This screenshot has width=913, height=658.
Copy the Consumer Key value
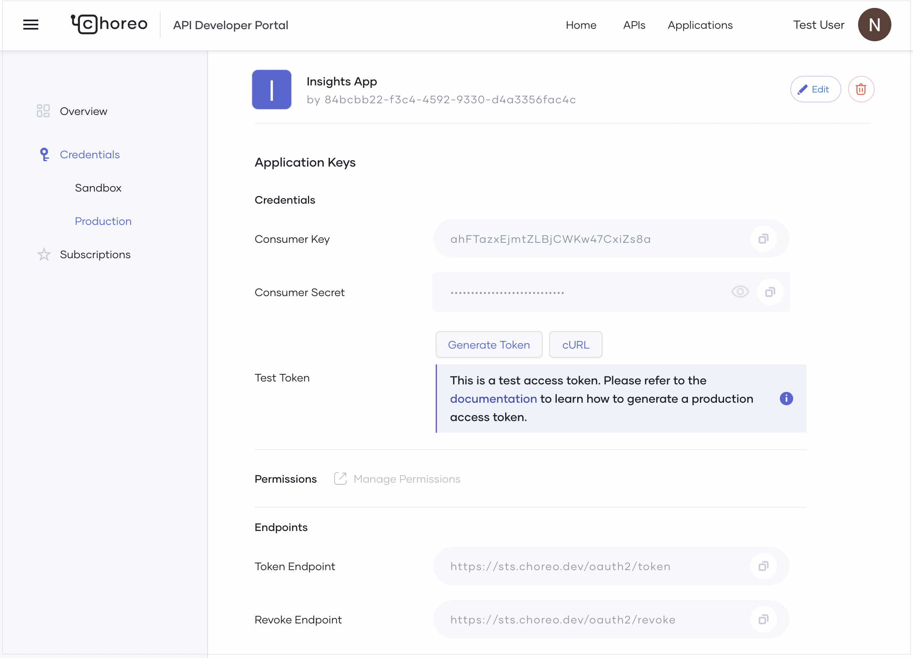tap(763, 239)
